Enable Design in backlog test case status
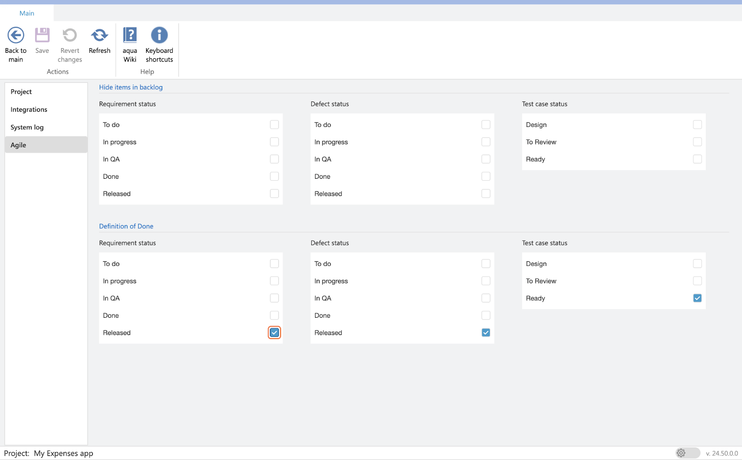 click(697, 125)
